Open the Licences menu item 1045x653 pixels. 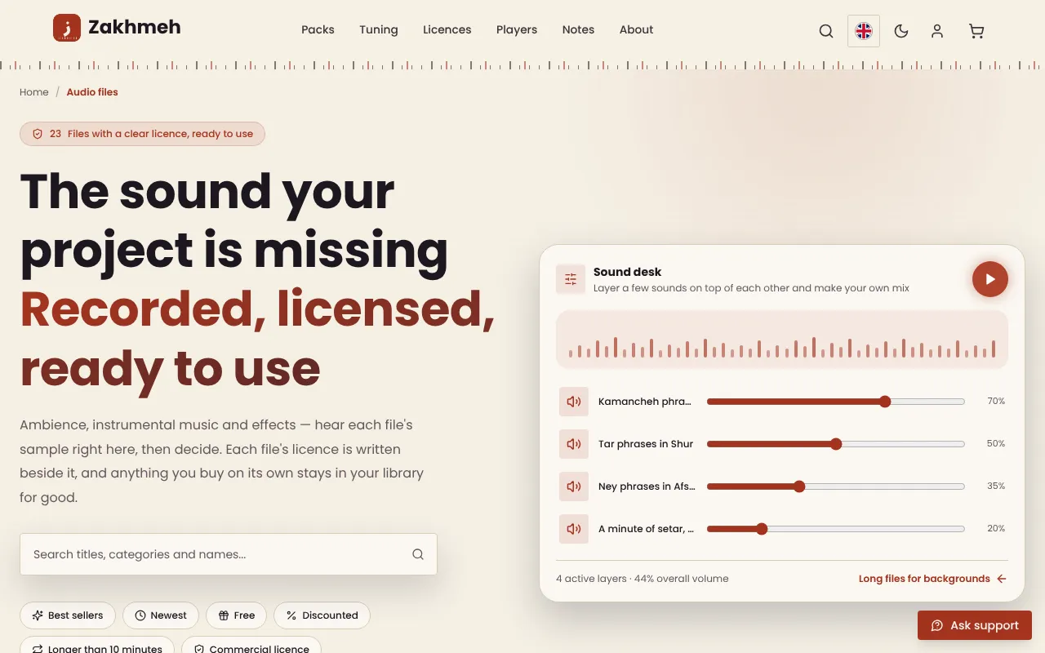(447, 29)
